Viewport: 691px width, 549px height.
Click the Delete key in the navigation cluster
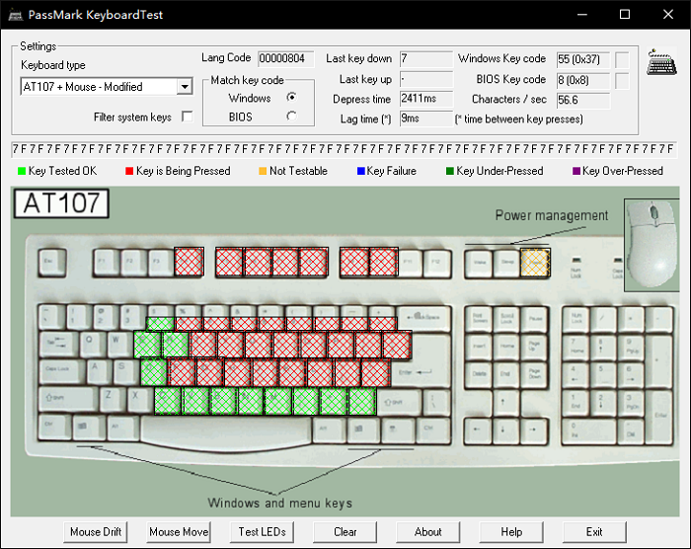point(478,374)
